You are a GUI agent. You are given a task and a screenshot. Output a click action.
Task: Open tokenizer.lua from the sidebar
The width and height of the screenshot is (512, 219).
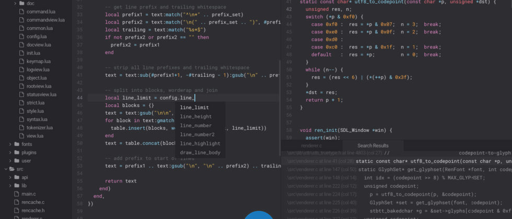click(x=41, y=128)
